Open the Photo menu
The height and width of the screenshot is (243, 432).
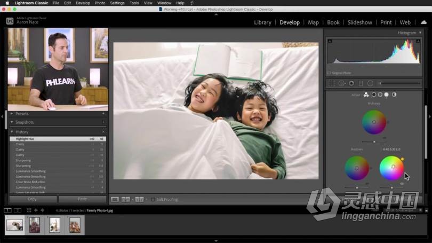pos(100,3)
